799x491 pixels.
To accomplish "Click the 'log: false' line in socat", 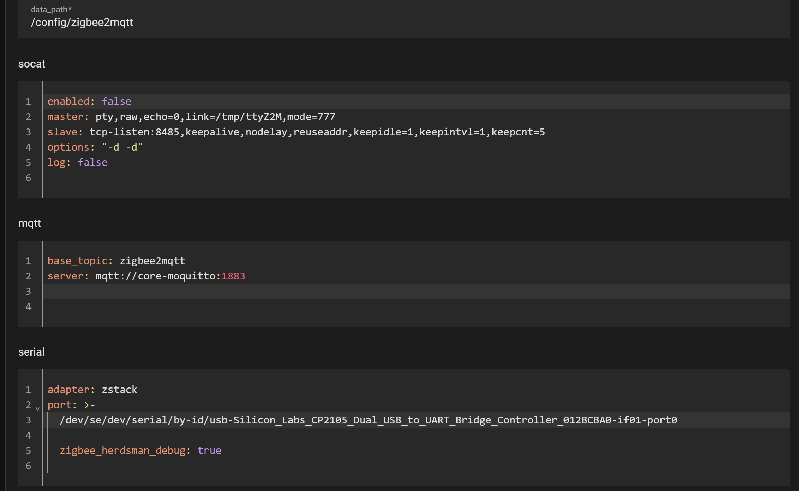I will tap(77, 162).
